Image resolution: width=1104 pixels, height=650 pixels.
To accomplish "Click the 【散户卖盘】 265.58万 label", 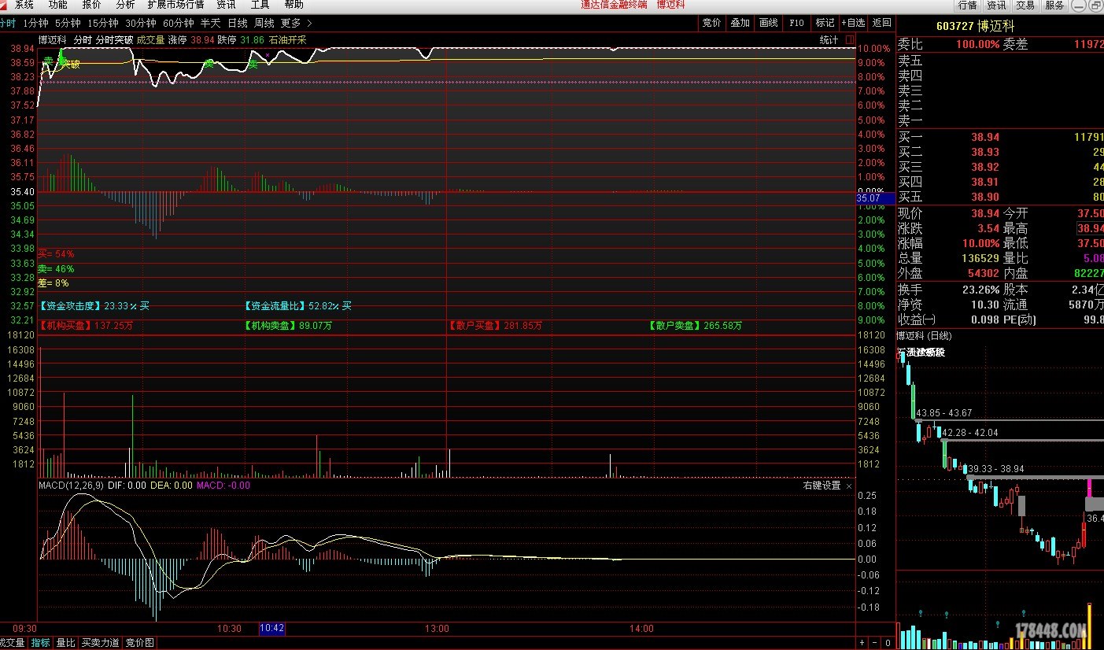I will (x=696, y=325).
